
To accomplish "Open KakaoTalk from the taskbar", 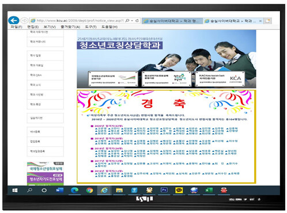I will coord(179,190).
